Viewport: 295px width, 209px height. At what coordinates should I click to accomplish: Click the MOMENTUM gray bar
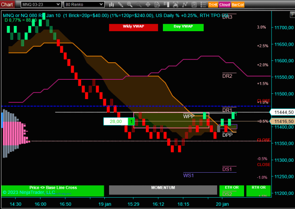163,190
